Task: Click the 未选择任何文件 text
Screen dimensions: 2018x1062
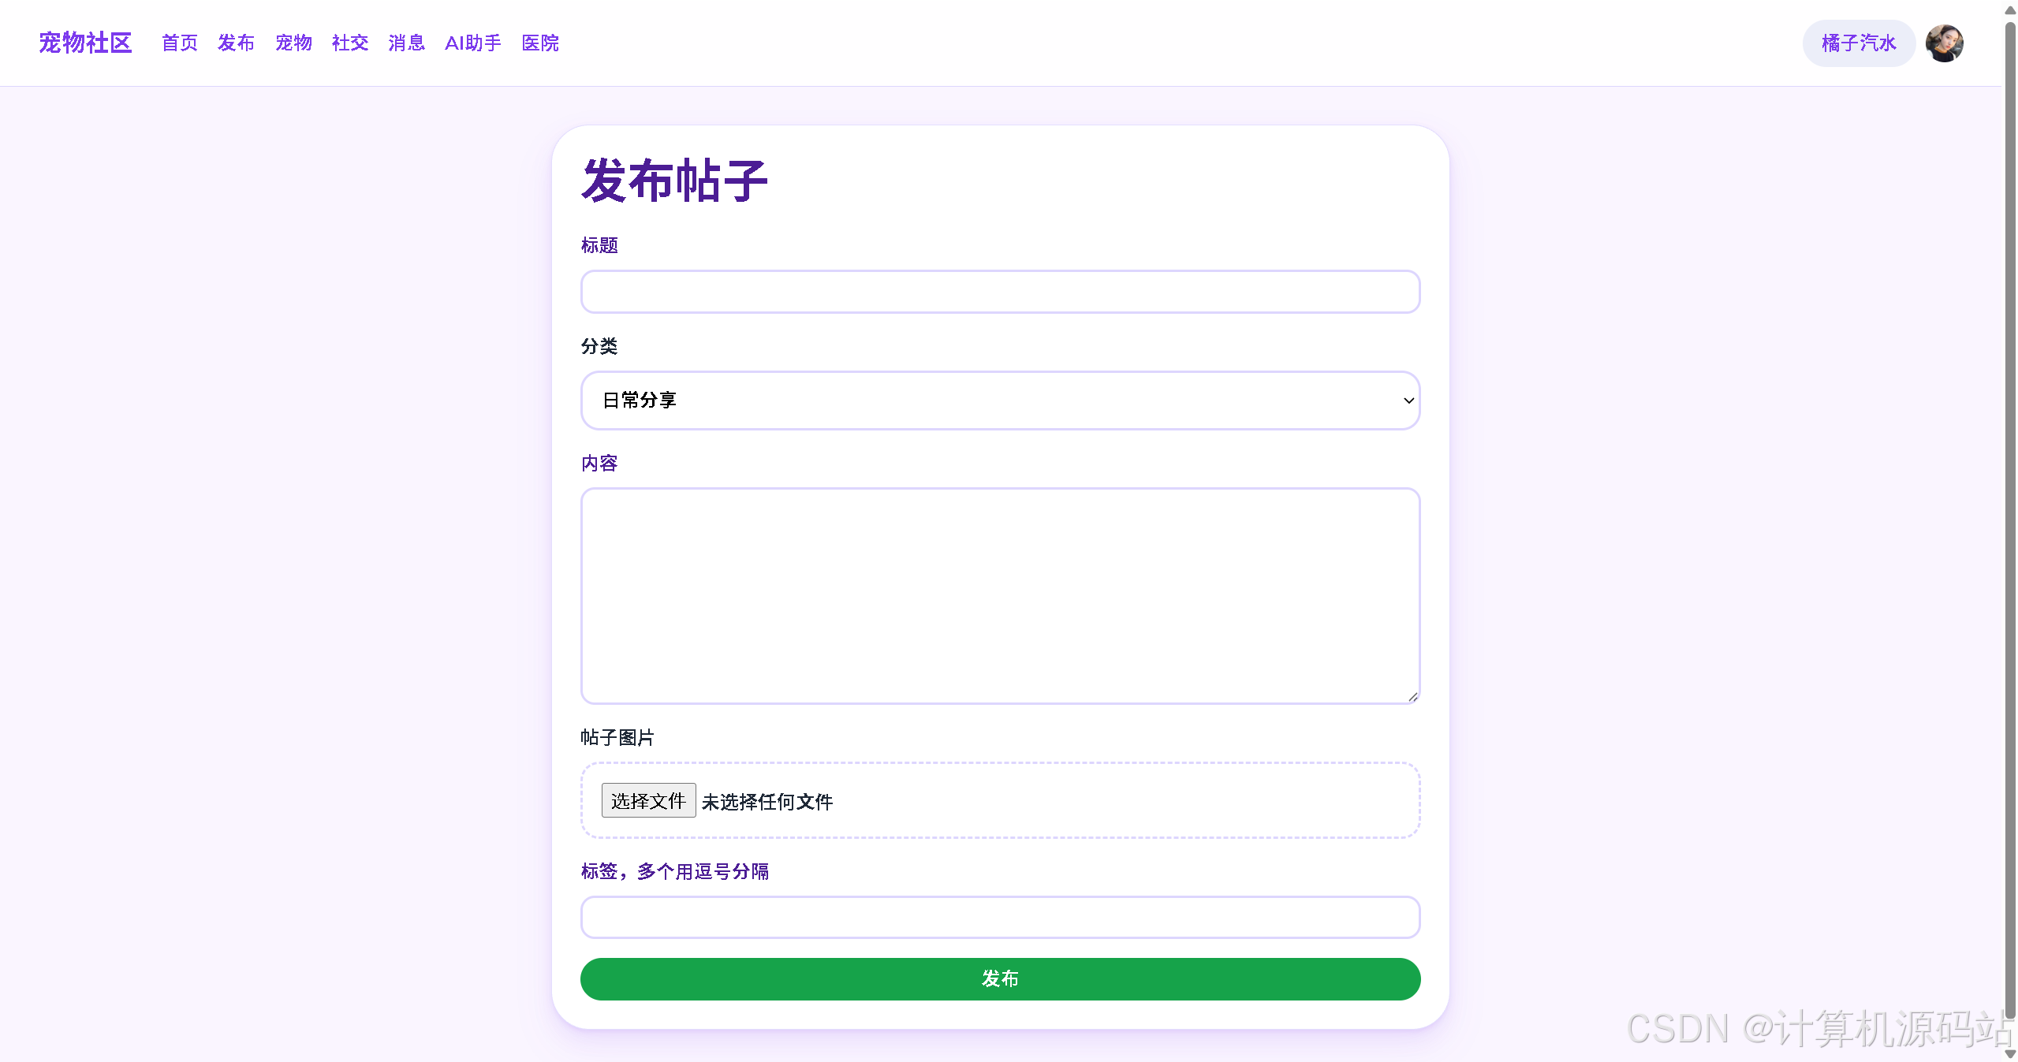Action: [x=767, y=802]
